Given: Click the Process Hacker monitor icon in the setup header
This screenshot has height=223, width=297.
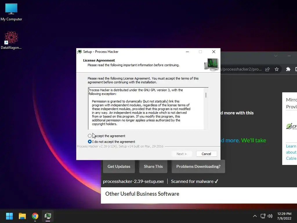Looking at the screenshot, I should point(211,64).
